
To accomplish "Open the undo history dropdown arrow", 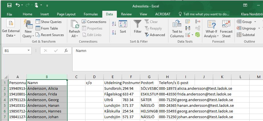I will point(22,5).
